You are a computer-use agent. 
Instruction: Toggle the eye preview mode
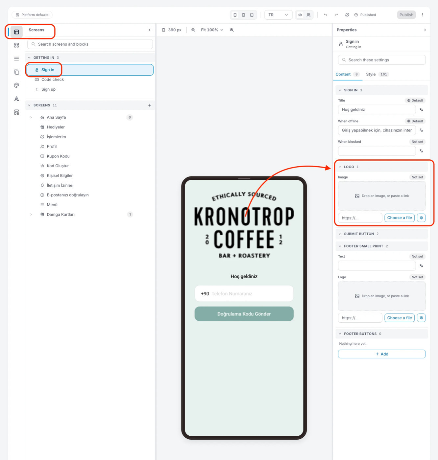[300, 15]
